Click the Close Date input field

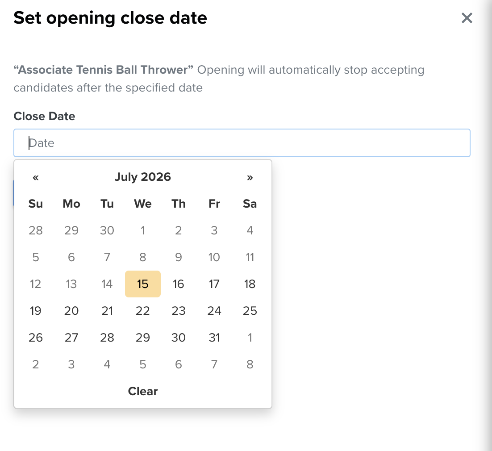click(x=242, y=143)
